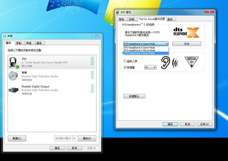Viewport: 228px width, 161px height.
Task: Select the Turtle Beach音效设置 tab
Action: 152,19
